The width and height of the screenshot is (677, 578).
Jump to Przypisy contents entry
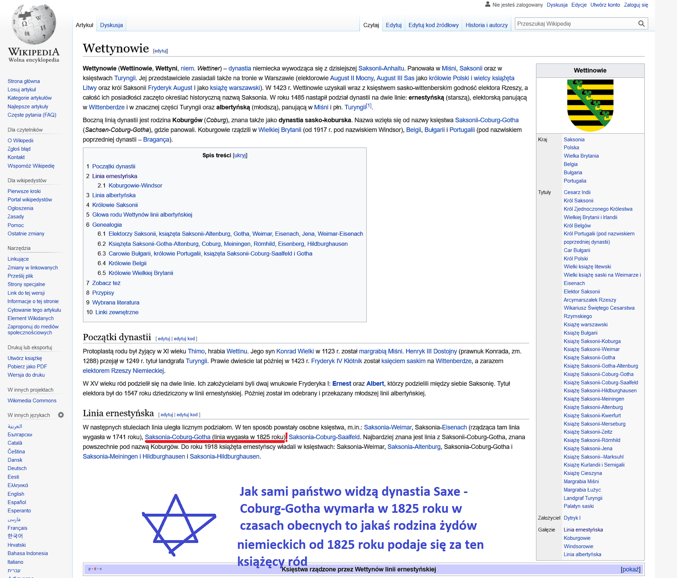(103, 293)
